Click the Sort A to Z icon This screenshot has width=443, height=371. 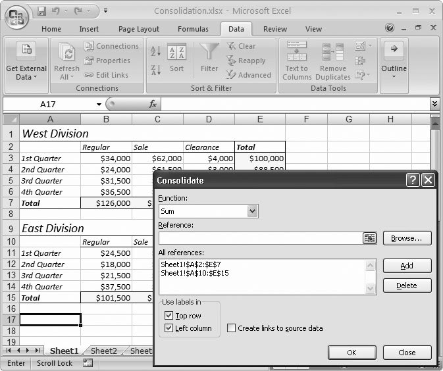point(156,51)
